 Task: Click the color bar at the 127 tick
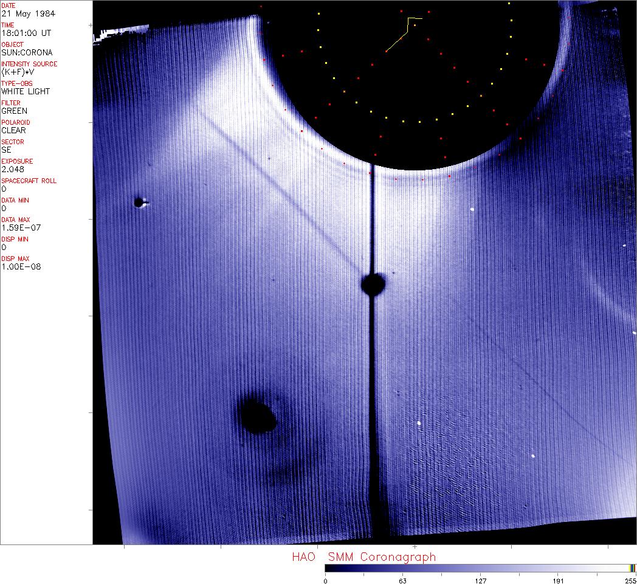pos(480,568)
